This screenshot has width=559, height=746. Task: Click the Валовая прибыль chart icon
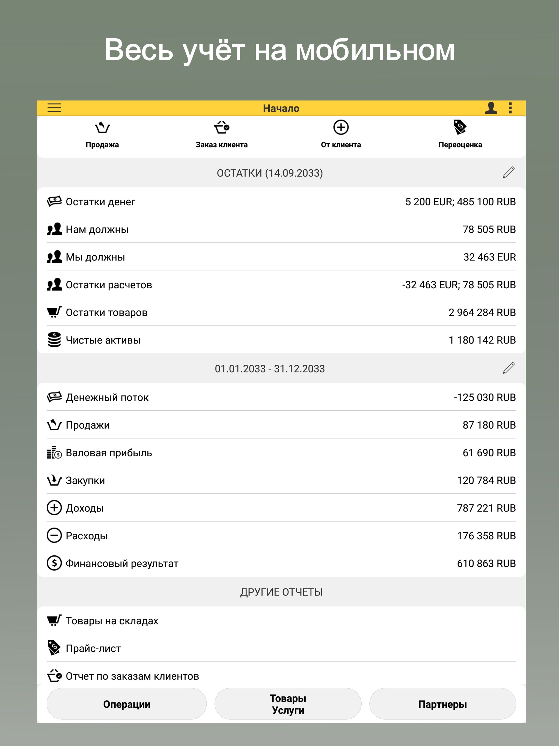(x=54, y=452)
